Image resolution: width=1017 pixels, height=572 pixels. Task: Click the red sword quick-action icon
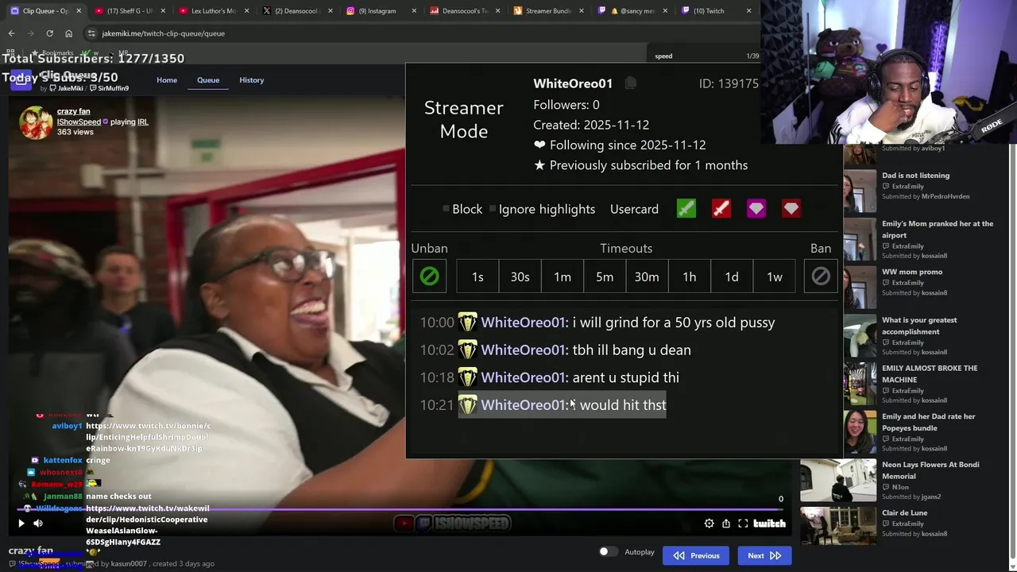721,209
